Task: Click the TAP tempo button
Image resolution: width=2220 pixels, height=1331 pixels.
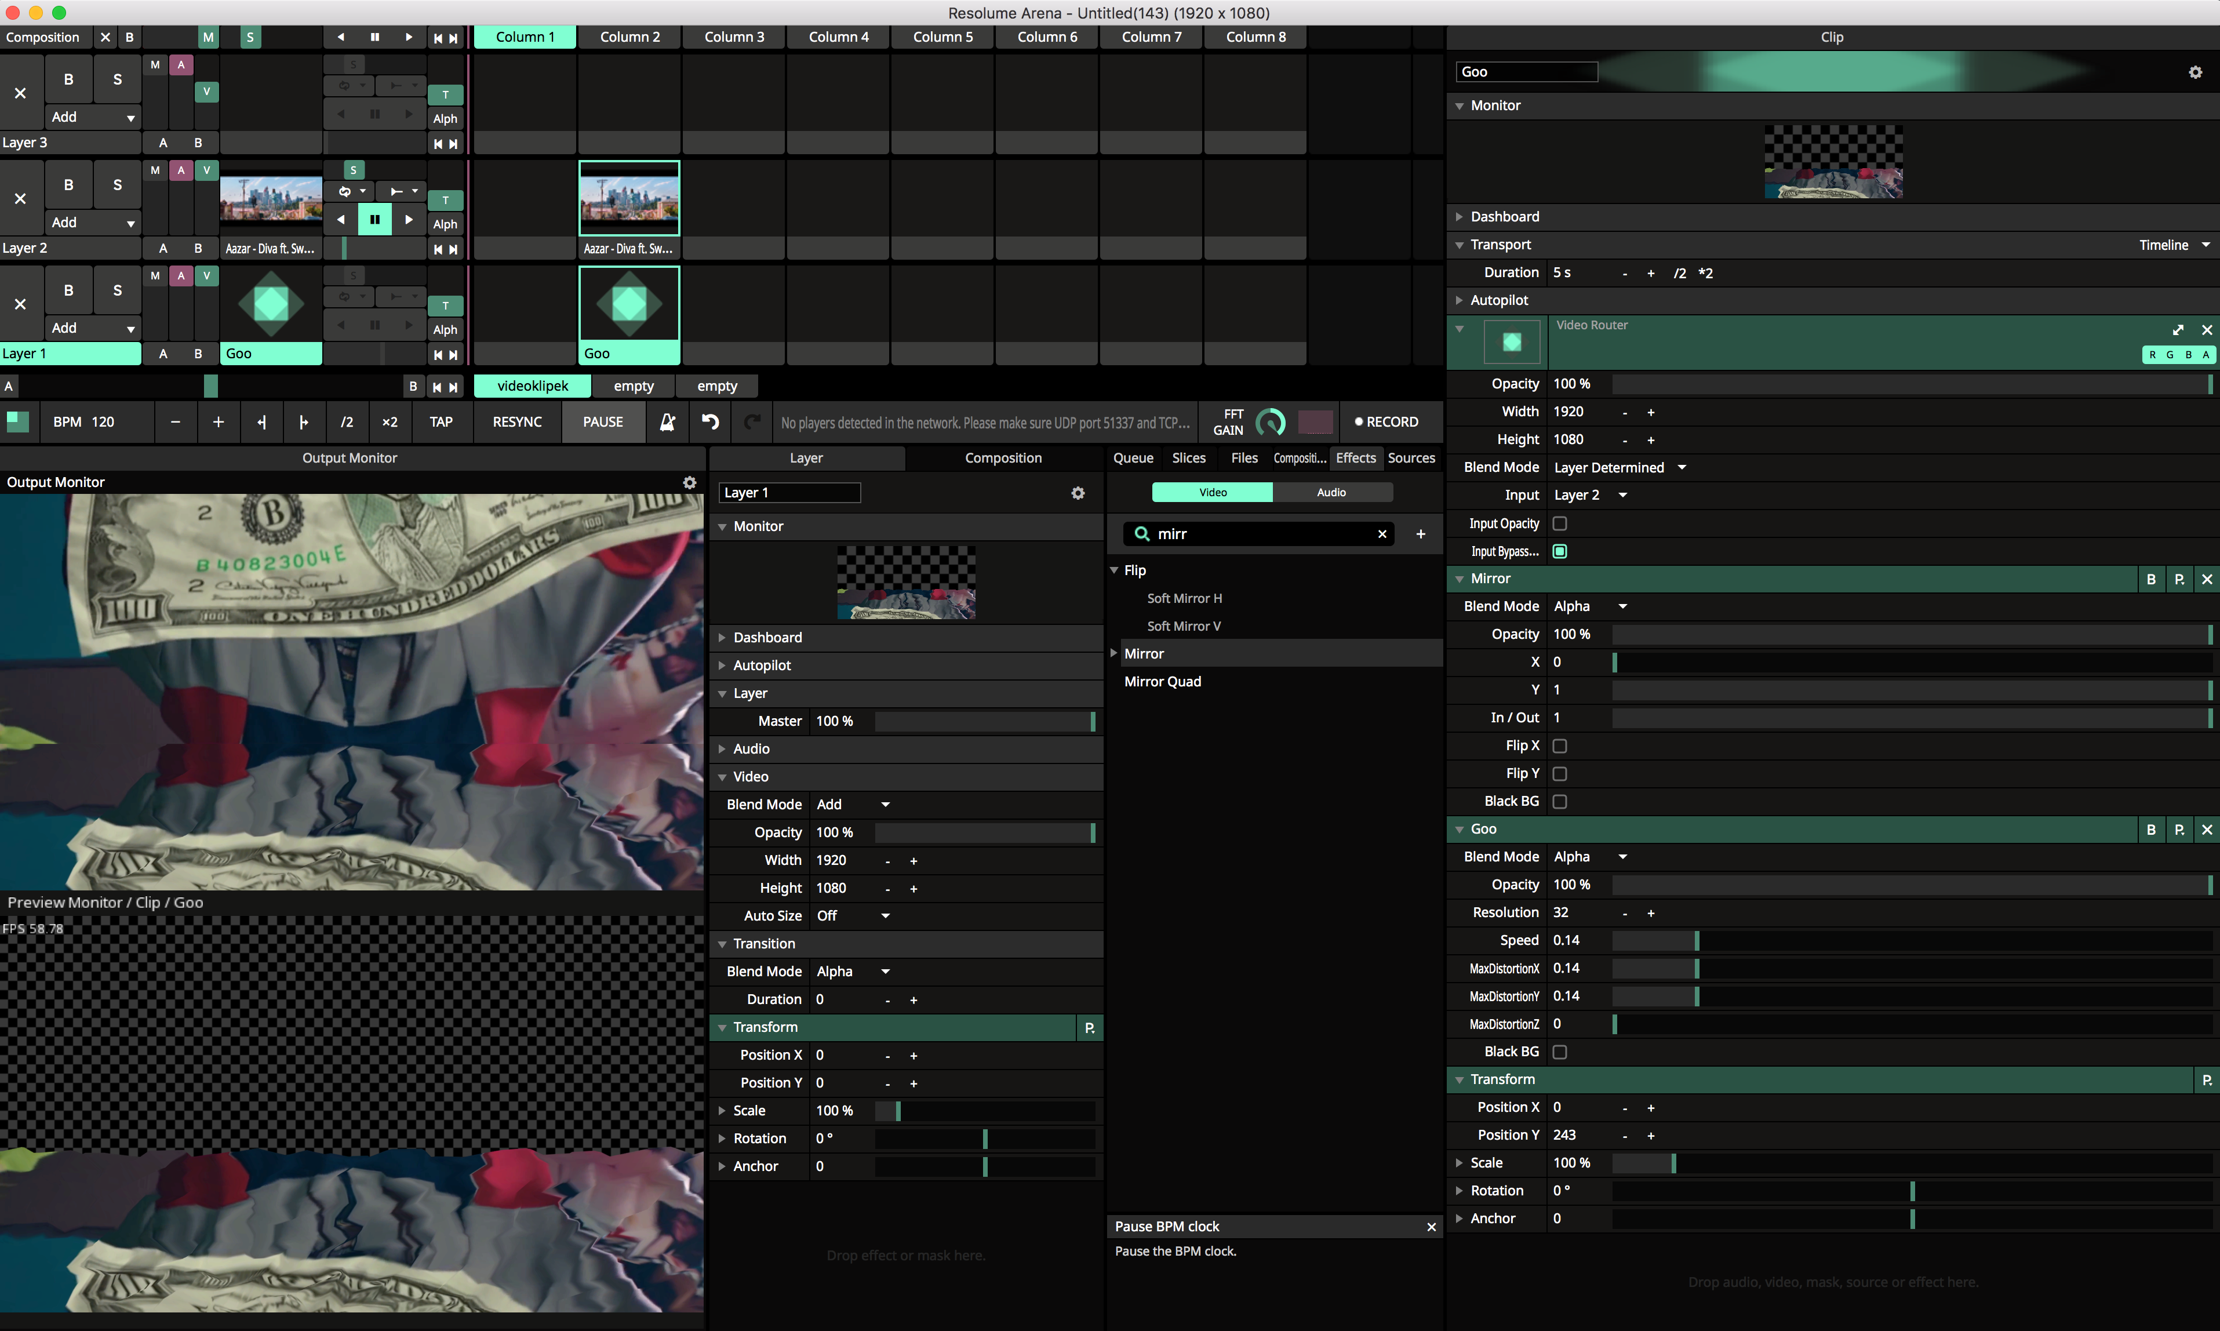Action: point(441,421)
